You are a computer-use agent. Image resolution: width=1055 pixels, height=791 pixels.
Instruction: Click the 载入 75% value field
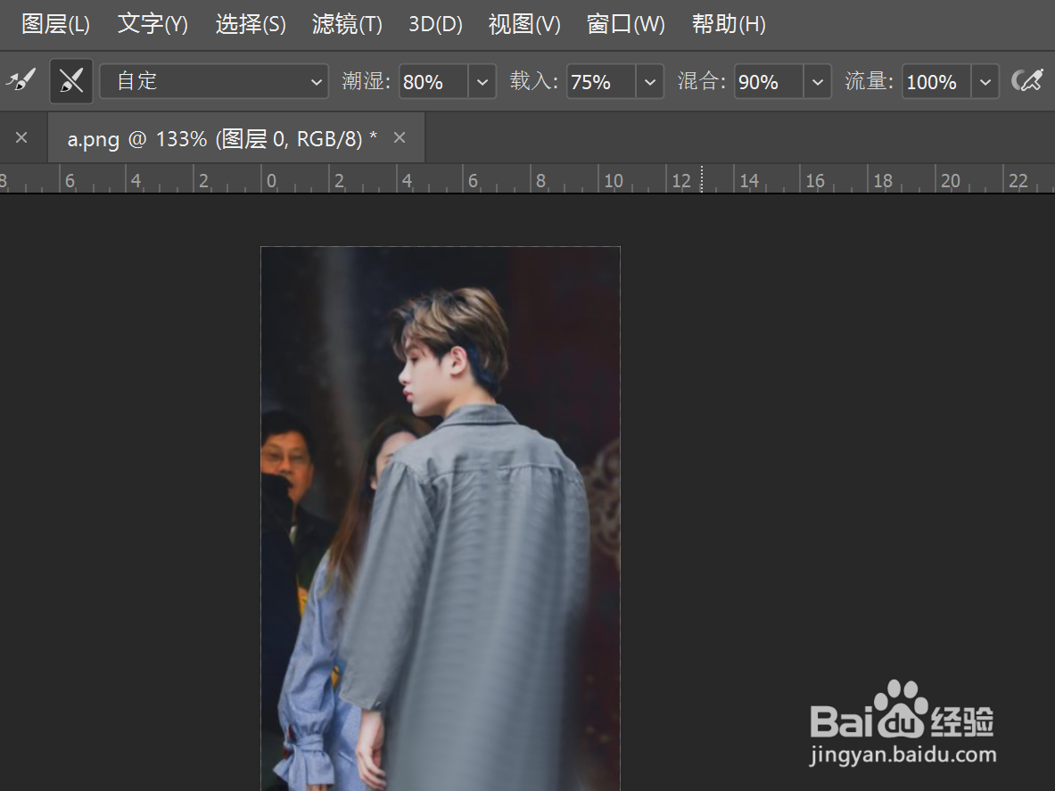(601, 81)
